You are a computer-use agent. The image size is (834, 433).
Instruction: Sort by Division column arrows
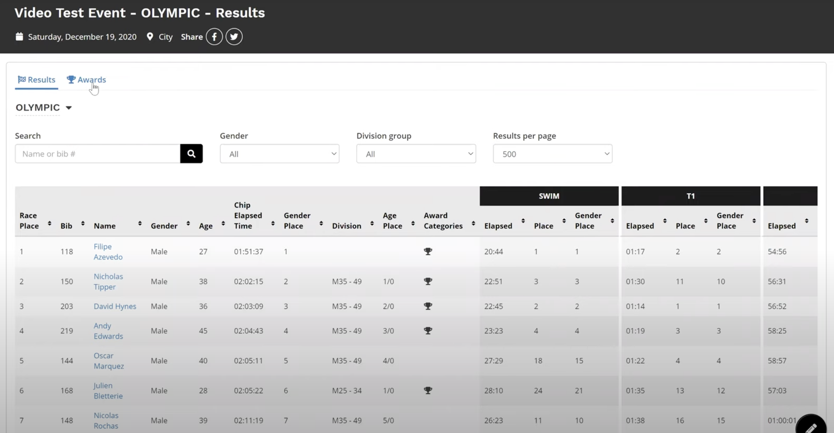point(372,223)
